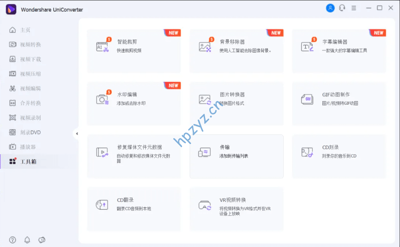Collapse the left sidebar with arrow
Viewport: 400px width, 247px height.
(x=77, y=133)
